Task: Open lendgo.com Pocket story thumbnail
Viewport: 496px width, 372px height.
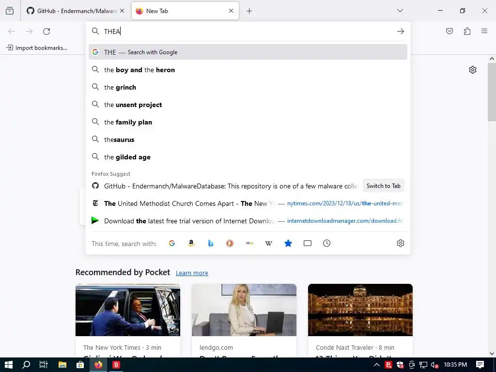Action: point(244,310)
